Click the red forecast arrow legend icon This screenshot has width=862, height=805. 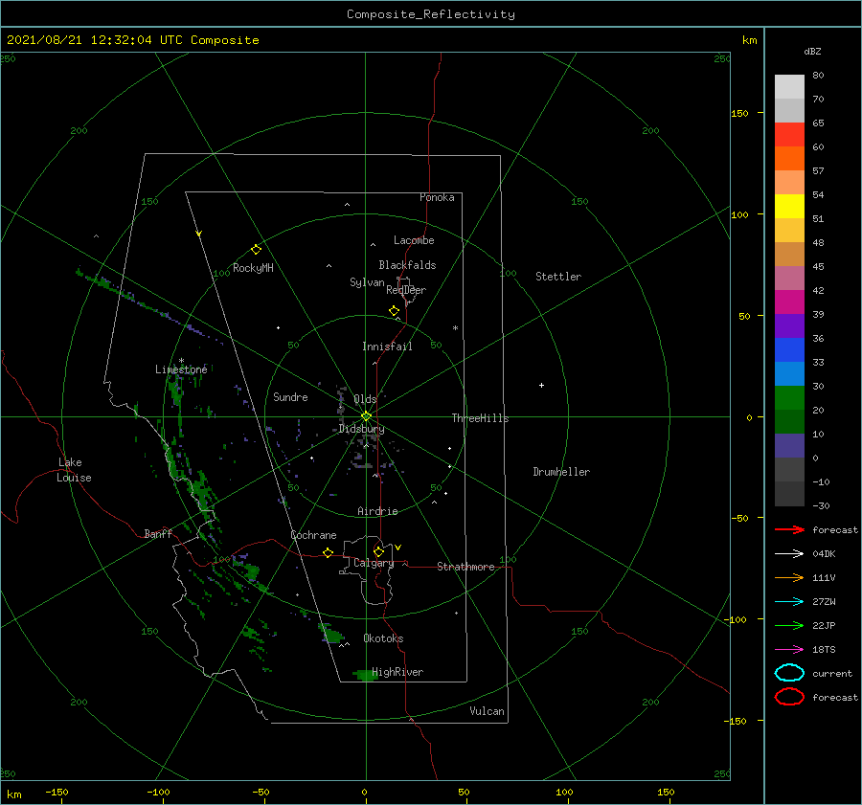click(789, 529)
